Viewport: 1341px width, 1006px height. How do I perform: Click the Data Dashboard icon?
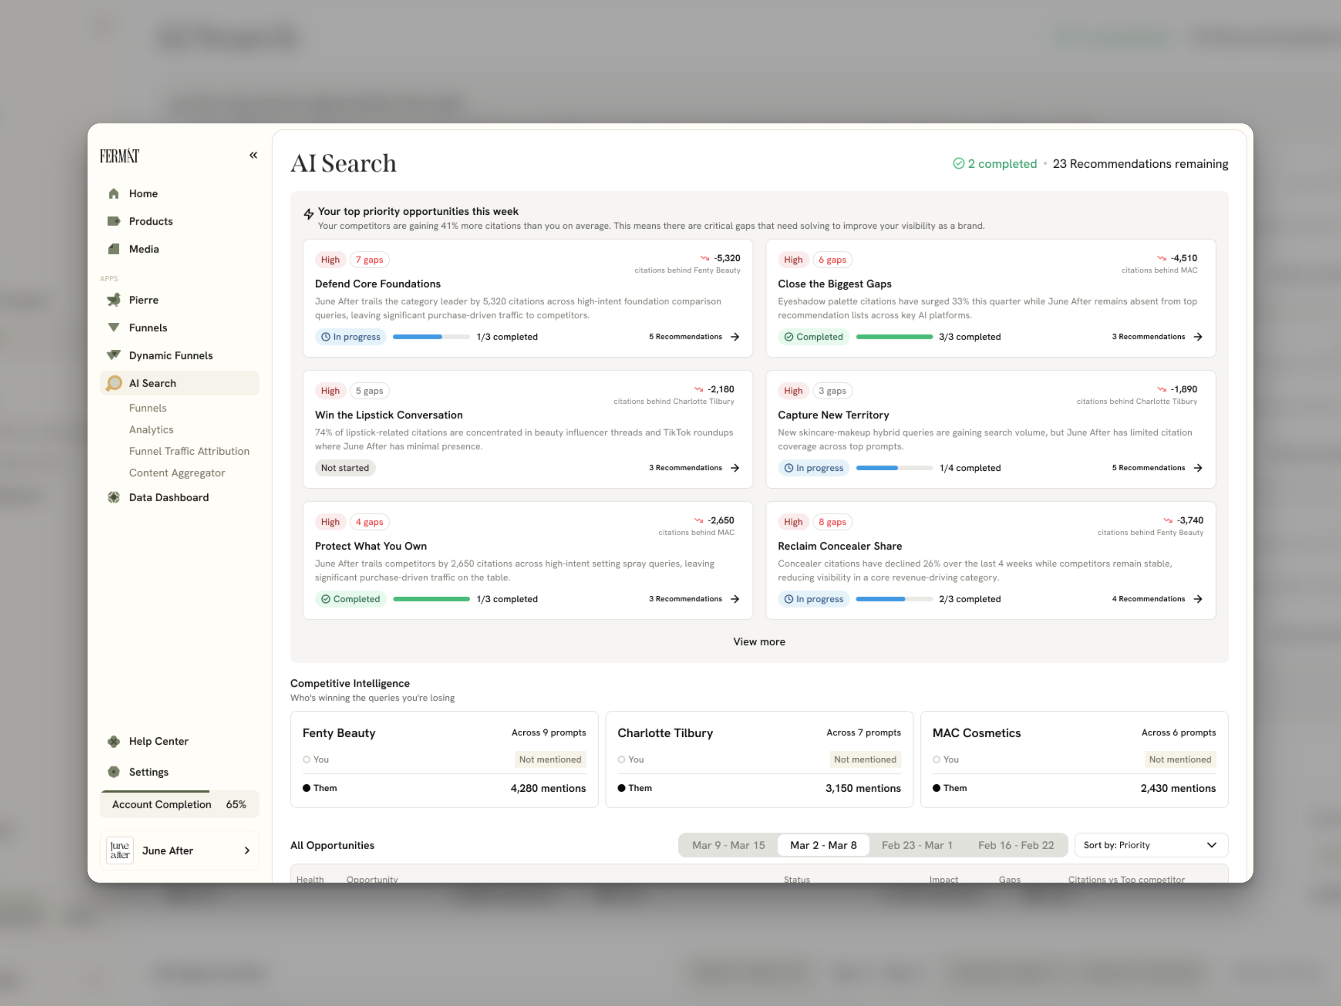coord(113,497)
